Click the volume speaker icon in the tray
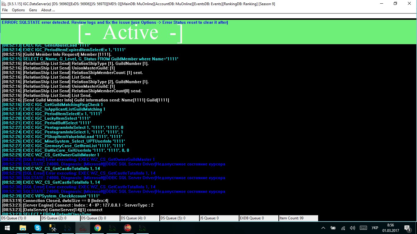Screen dimensions: 417x234 353,228
